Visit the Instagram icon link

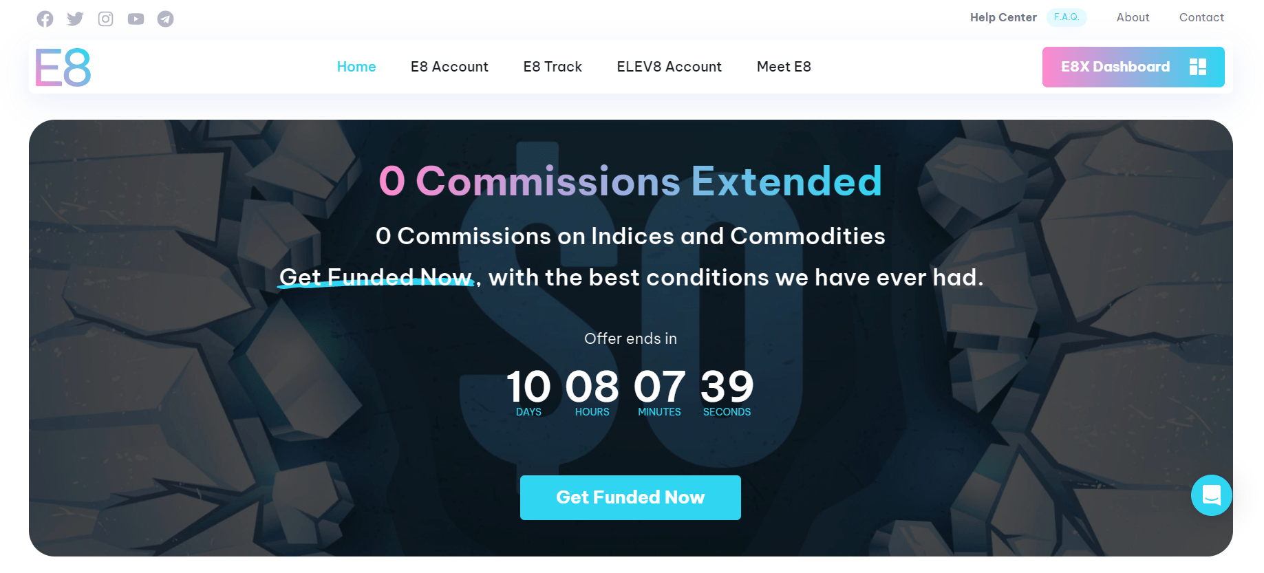105,19
